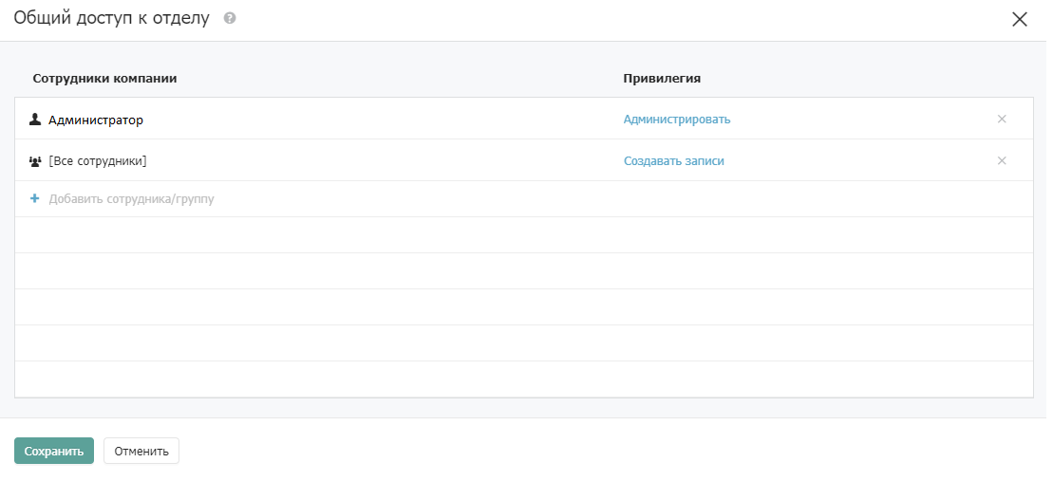Click the plus icon to add employee
This screenshot has width=1053, height=481.
(x=35, y=198)
